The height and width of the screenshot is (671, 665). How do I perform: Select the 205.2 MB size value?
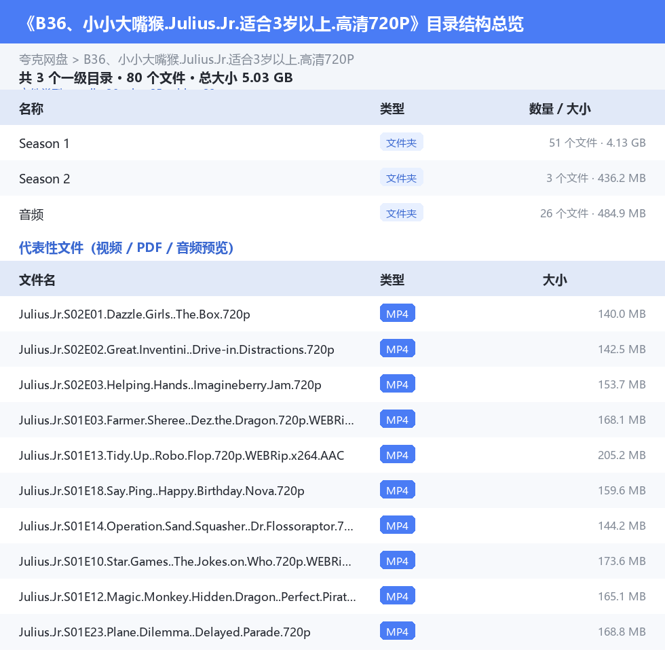[x=622, y=455]
